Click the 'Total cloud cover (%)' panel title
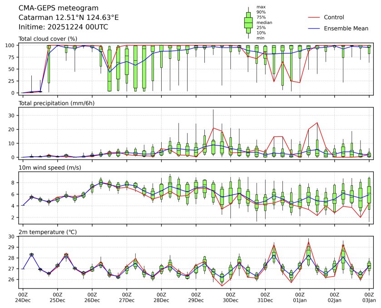Viewport: 381px width, 308px height. (48, 39)
